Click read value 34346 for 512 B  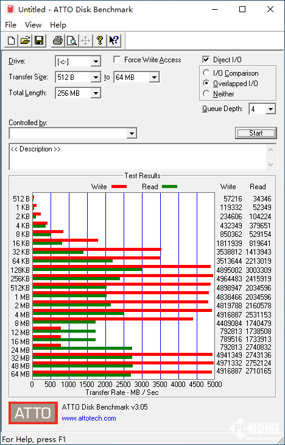(x=262, y=199)
